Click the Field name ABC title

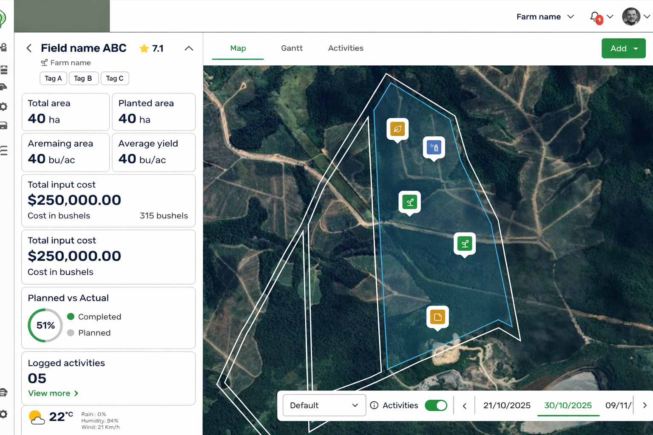[x=84, y=48]
